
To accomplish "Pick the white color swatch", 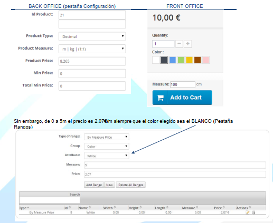I will (156, 60).
